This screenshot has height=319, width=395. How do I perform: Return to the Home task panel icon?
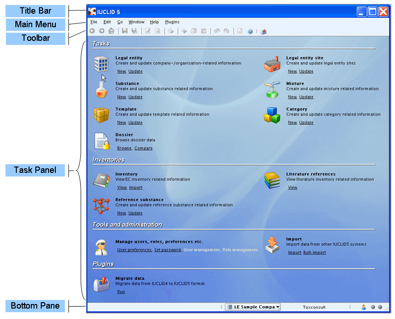click(112, 31)
